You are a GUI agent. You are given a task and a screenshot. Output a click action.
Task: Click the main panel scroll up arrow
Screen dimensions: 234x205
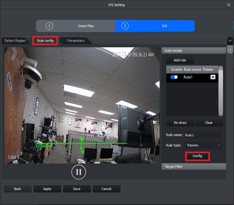230,41
